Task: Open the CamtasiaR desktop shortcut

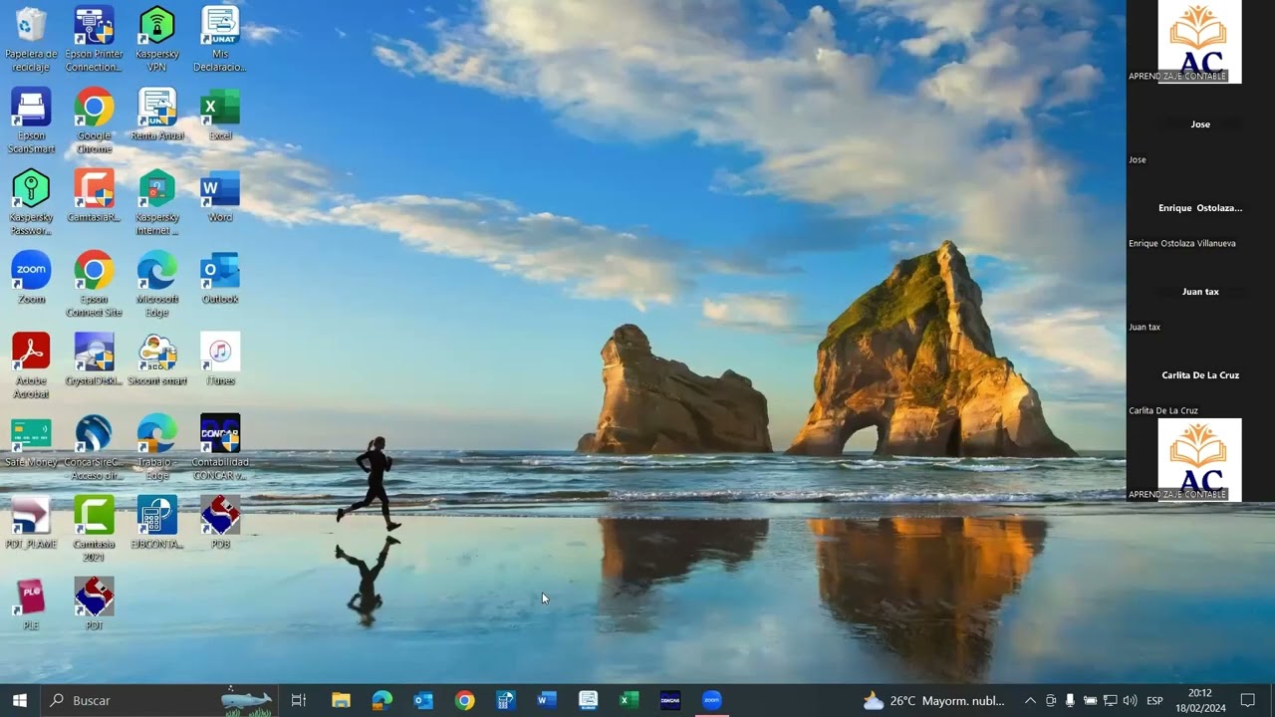Action: click(x=94, y=196)
